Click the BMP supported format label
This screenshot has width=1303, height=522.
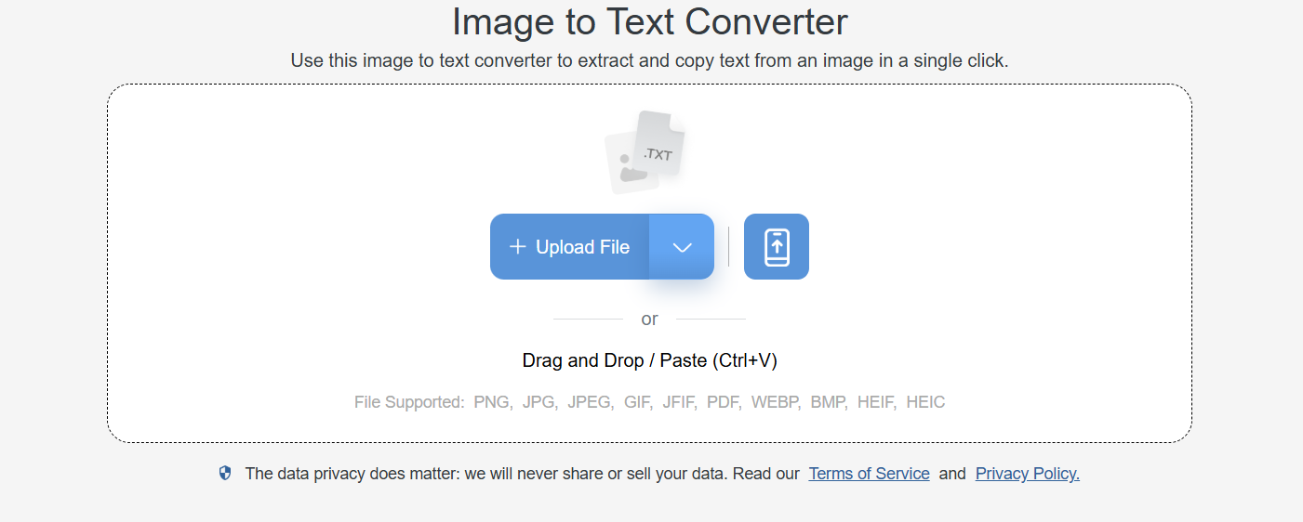pyautogui.click(x=829, y=402)
